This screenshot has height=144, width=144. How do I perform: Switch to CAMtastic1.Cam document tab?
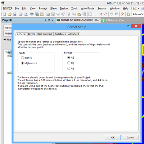tap(113, 20)
